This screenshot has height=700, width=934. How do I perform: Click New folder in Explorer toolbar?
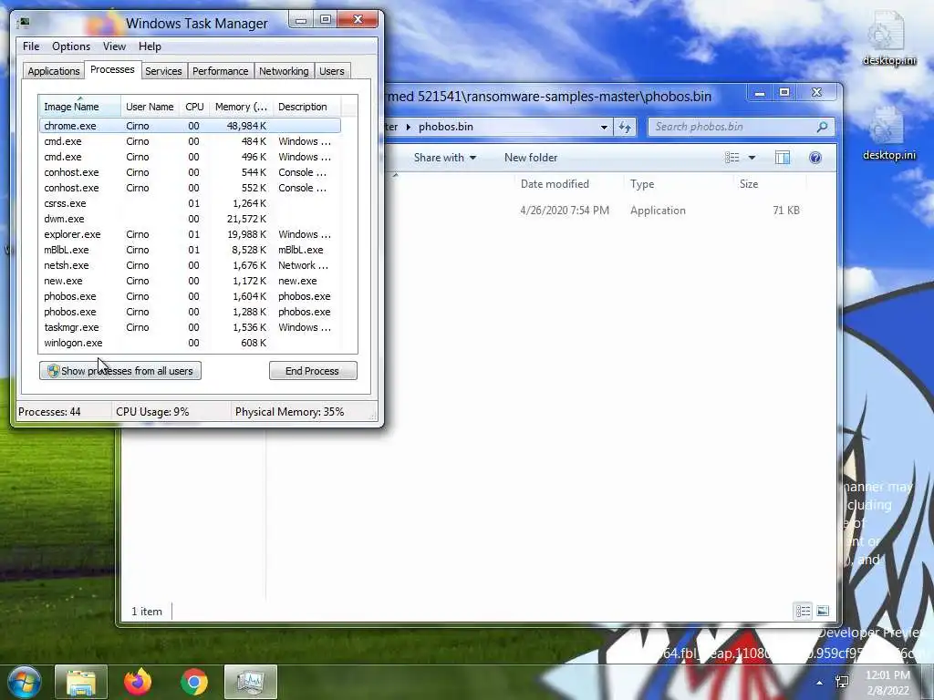(x=531, y=158)
